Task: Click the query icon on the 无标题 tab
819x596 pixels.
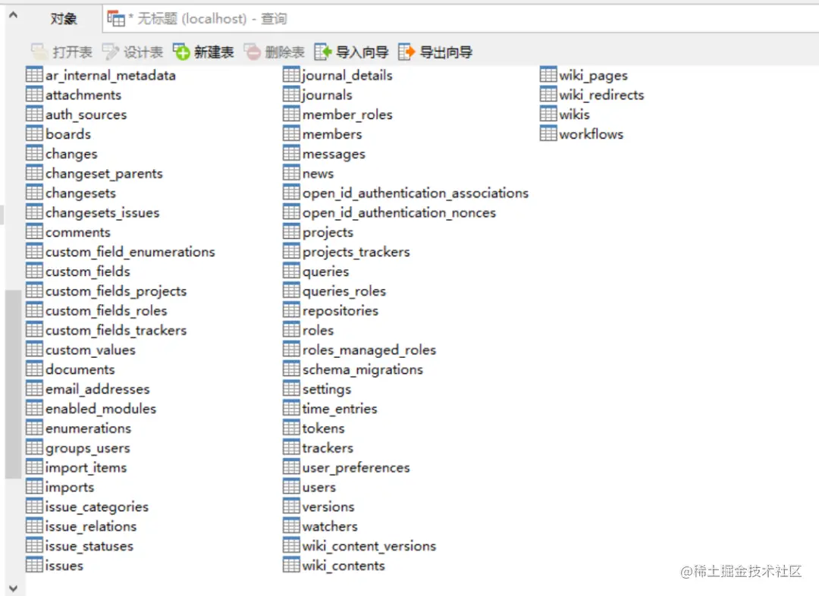Action: [116, 19]
